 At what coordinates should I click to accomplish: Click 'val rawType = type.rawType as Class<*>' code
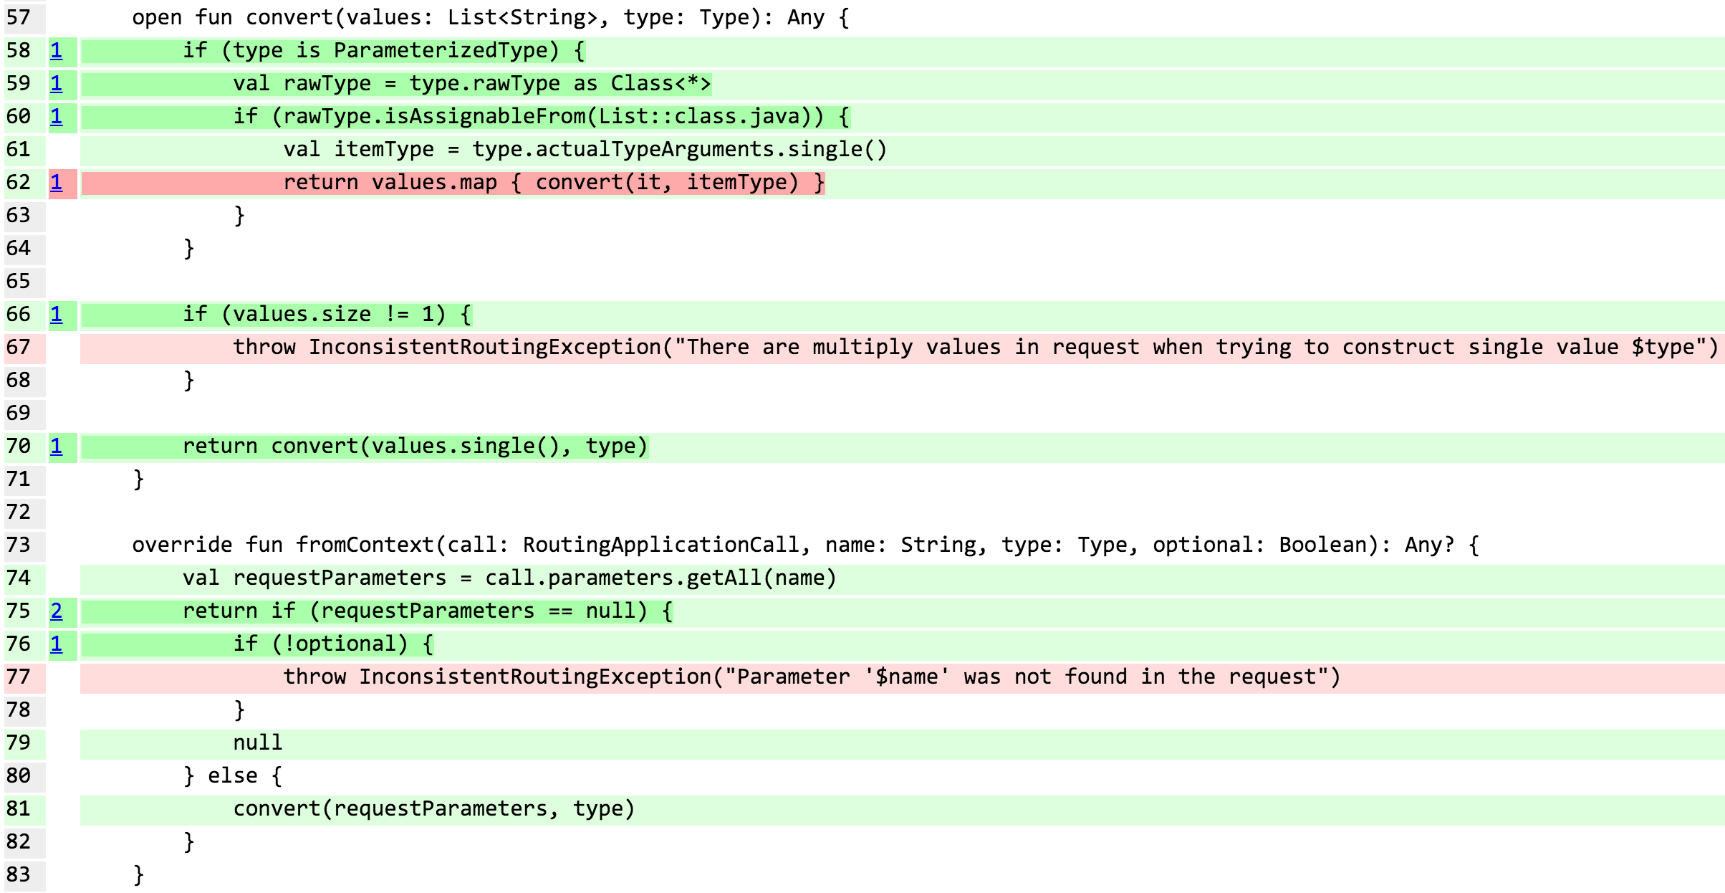pyautogui.click(x=472, y=84)
